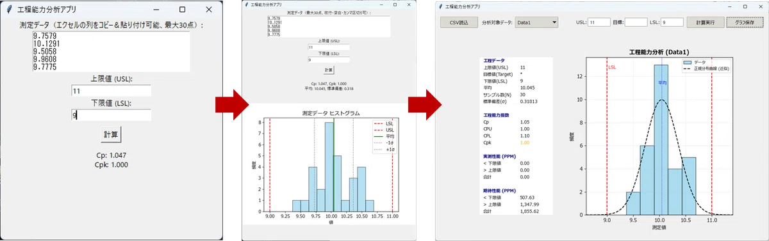Focus the 上限値 (USL) field in the left window
This screenshot has height=241, width=769.
click(112, 91)
